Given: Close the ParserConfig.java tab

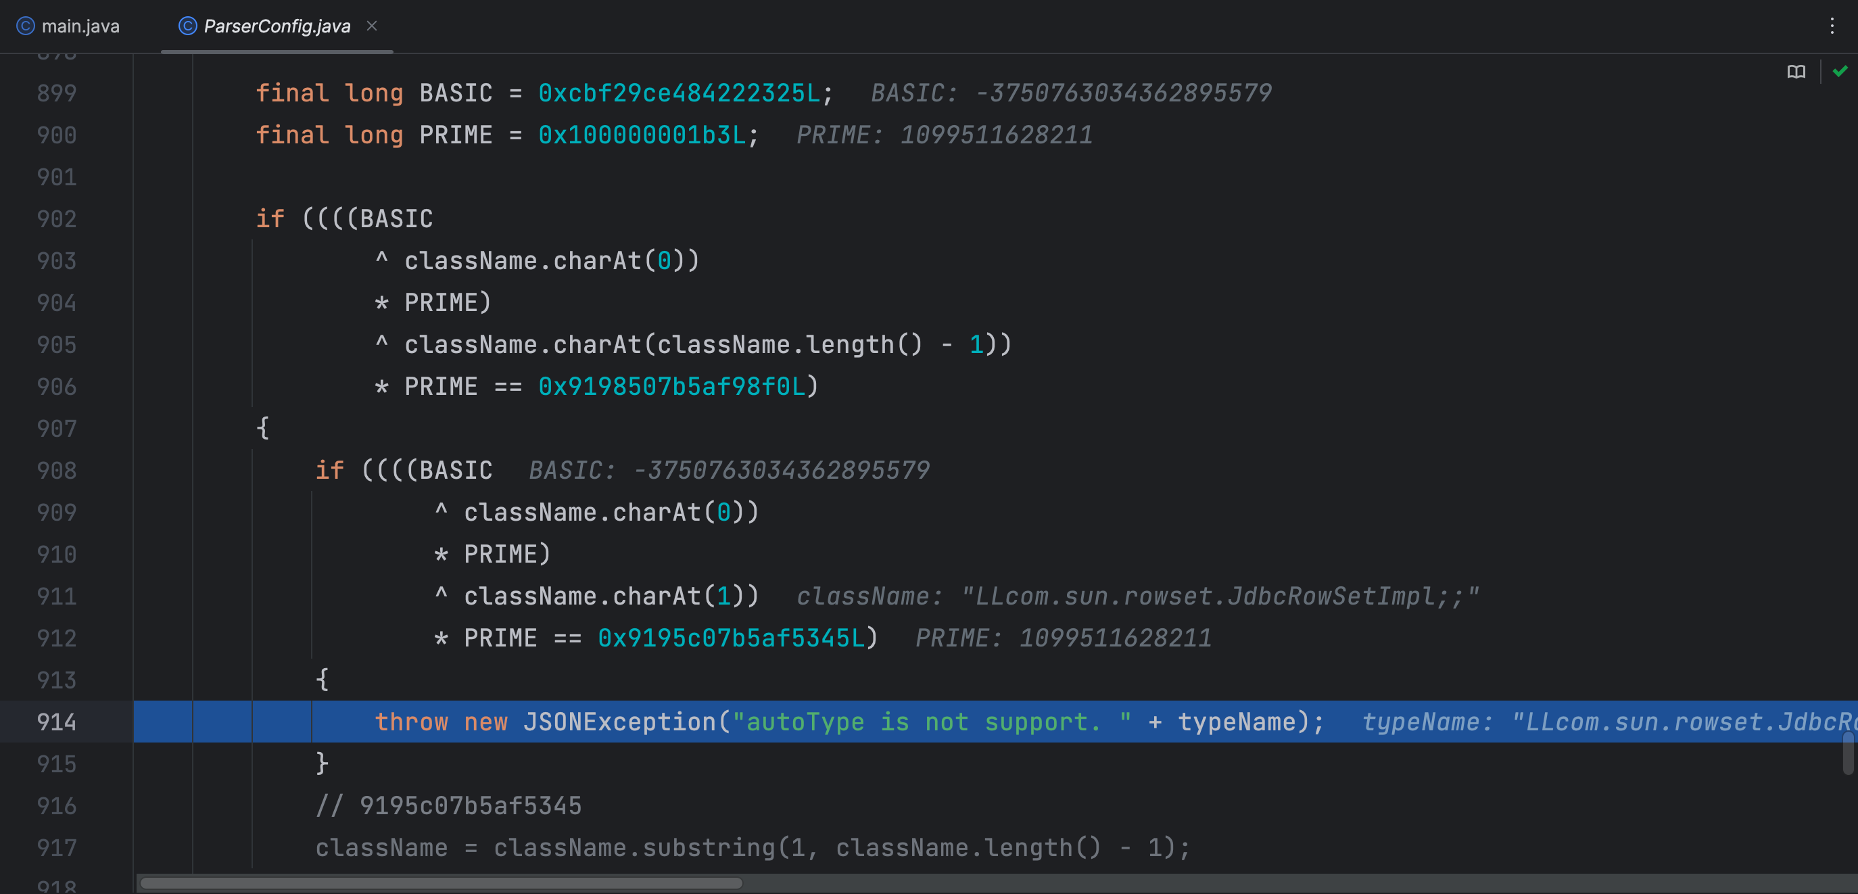Looking at the screenshot, I should pos(372,26).
